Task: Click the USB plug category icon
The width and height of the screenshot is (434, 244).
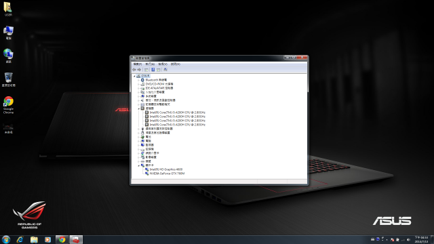Action: pos(142,129)
